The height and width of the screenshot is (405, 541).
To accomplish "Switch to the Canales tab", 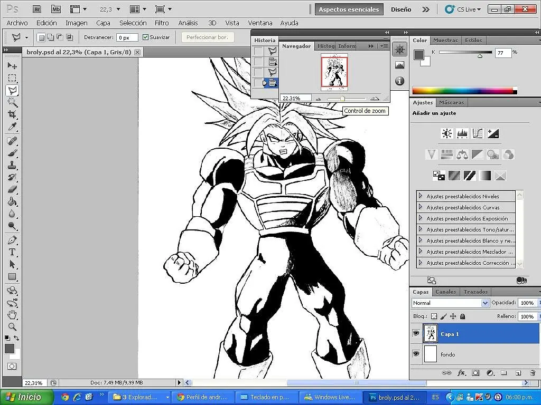I will (445, 292).
